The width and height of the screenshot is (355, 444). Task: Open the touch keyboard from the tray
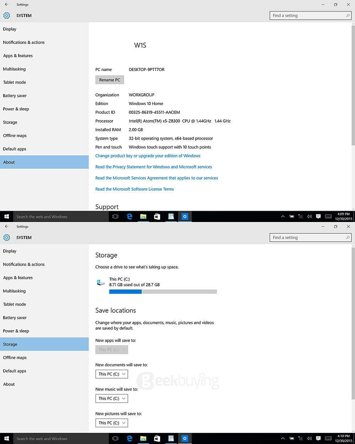tap(328, 438)
